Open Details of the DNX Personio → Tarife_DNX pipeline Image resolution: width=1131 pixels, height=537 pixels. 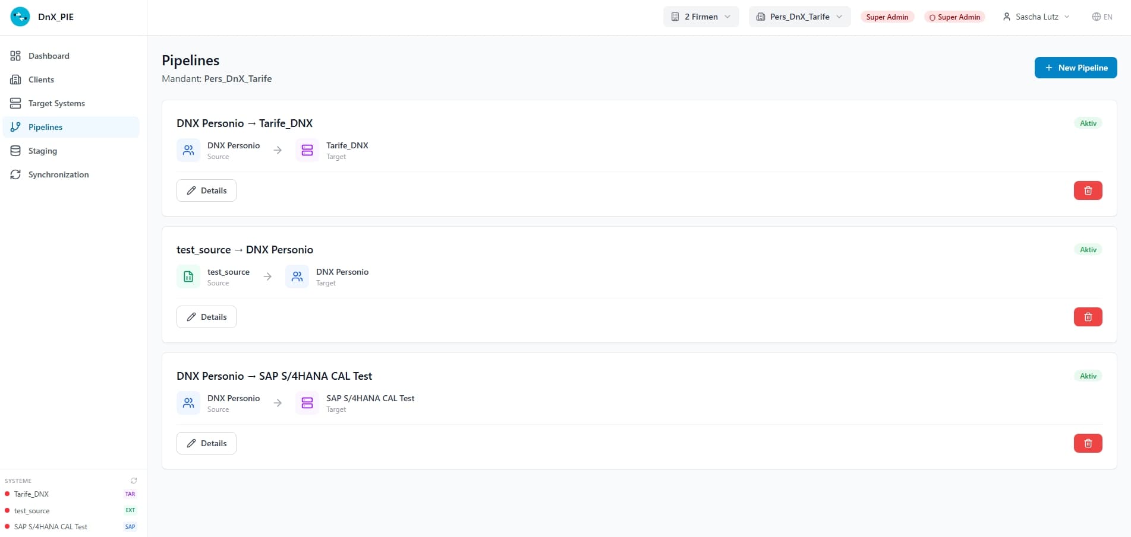(206, 190)
